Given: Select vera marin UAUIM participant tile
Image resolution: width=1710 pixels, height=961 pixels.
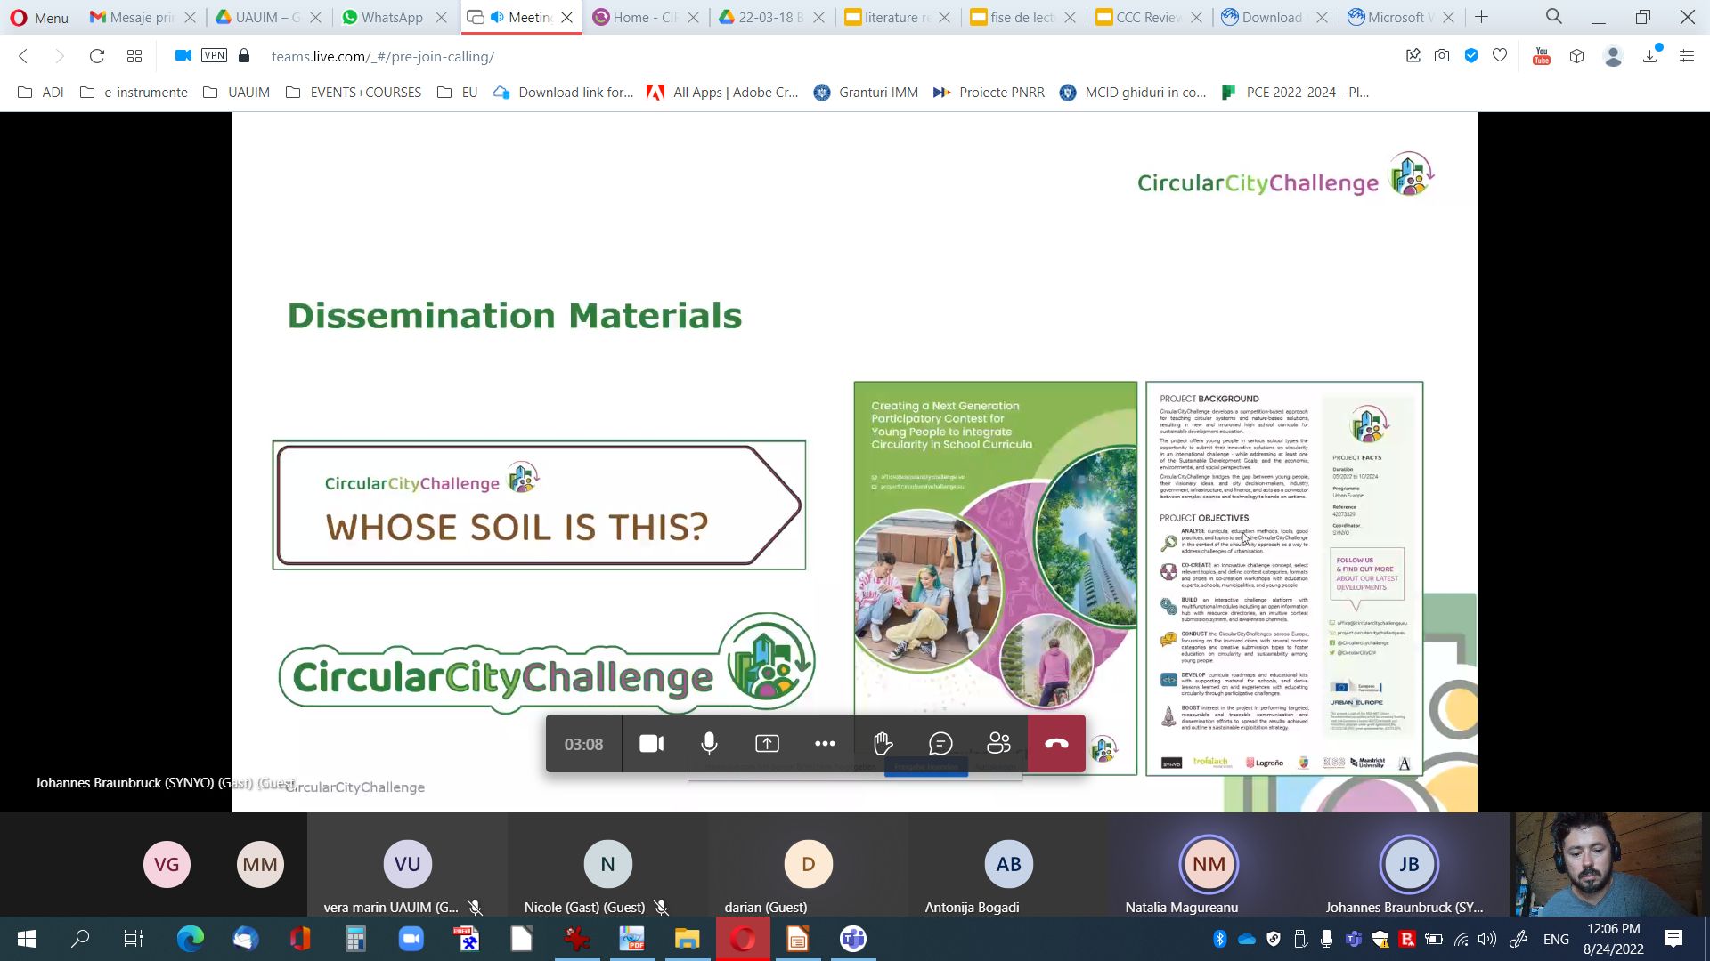Looking at the screenshot, I should tap(407, 864).
